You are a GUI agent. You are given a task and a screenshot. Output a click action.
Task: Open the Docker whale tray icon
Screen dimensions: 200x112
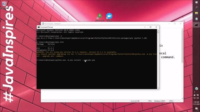(x=195, y=95)
